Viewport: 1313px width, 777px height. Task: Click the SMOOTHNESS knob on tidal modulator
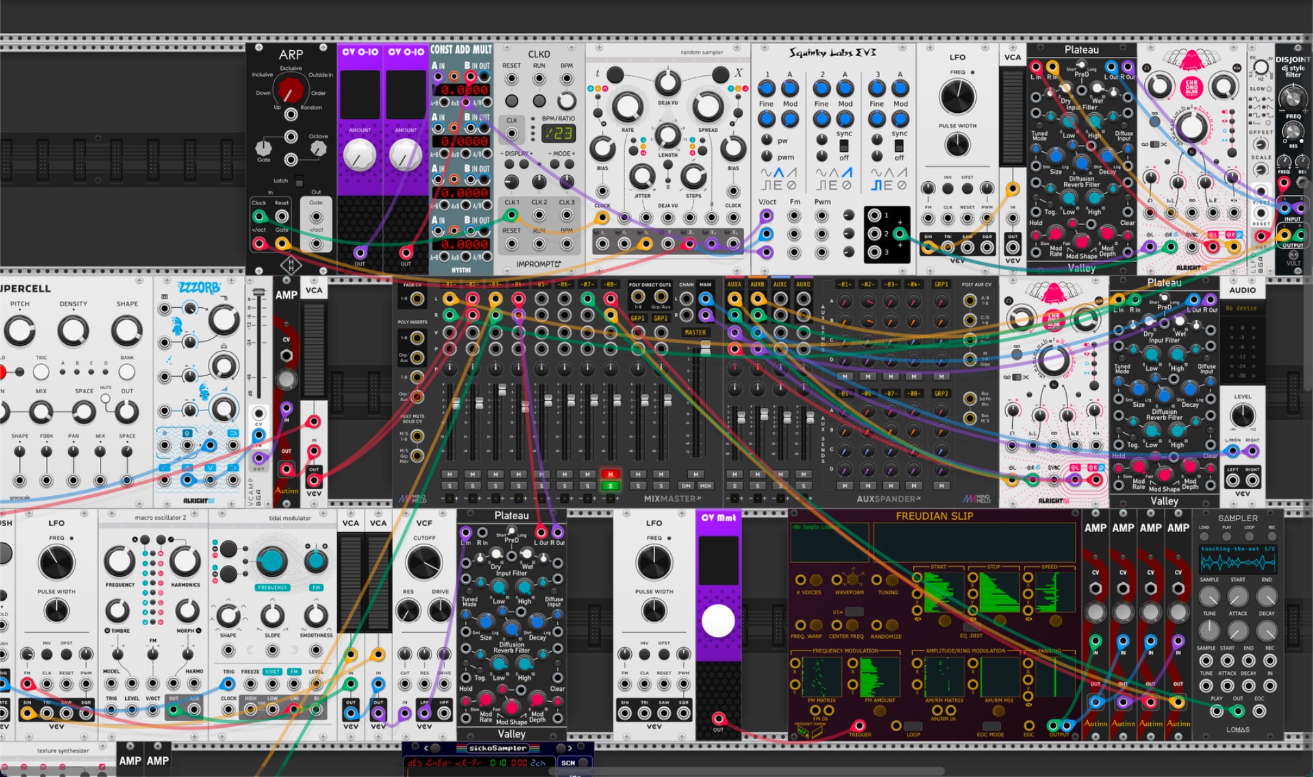[315, 616]
